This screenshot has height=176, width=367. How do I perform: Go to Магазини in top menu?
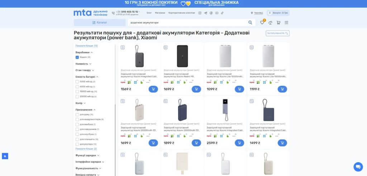pyautogui.click(x=160, y=13)
